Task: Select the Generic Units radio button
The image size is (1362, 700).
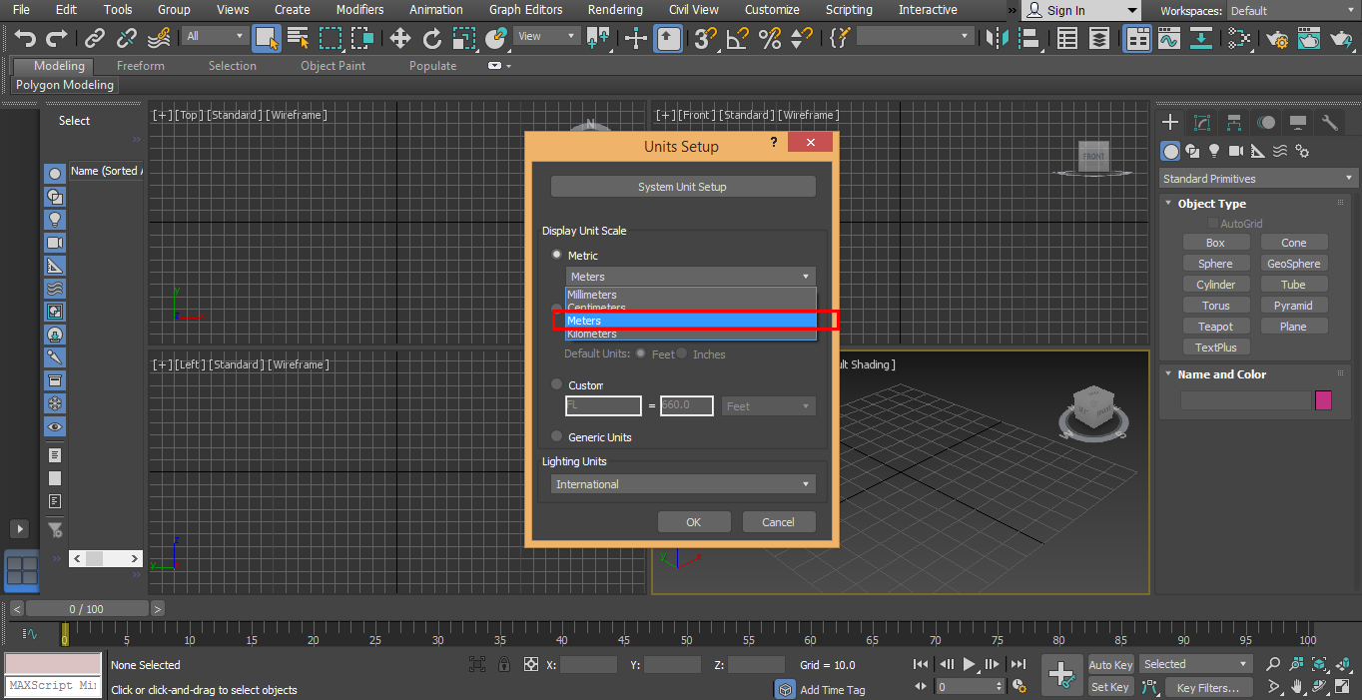Action: [557, 436]
